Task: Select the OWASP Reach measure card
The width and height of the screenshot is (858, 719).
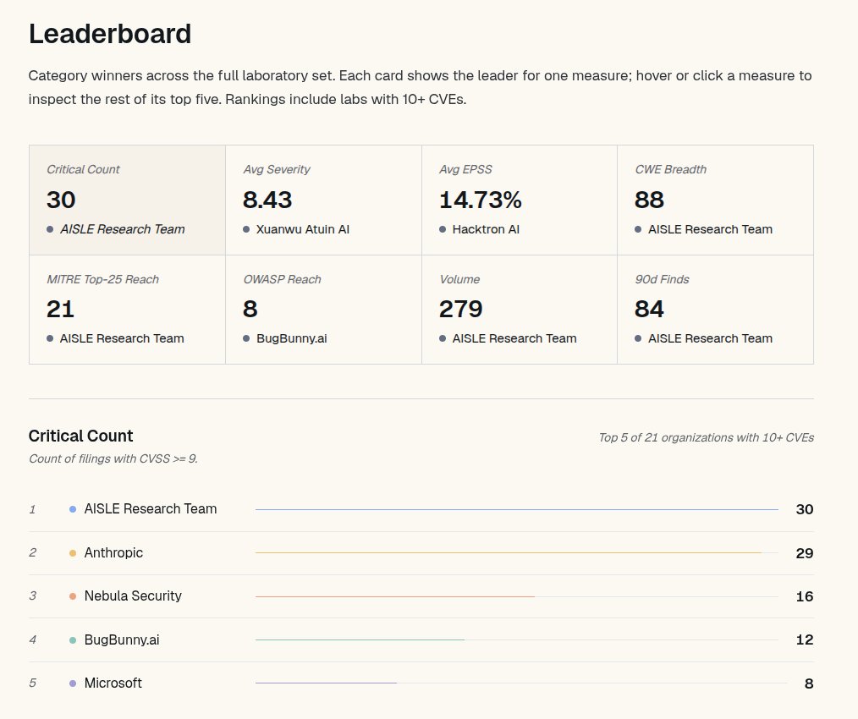Action: click(x=323, y=309)
